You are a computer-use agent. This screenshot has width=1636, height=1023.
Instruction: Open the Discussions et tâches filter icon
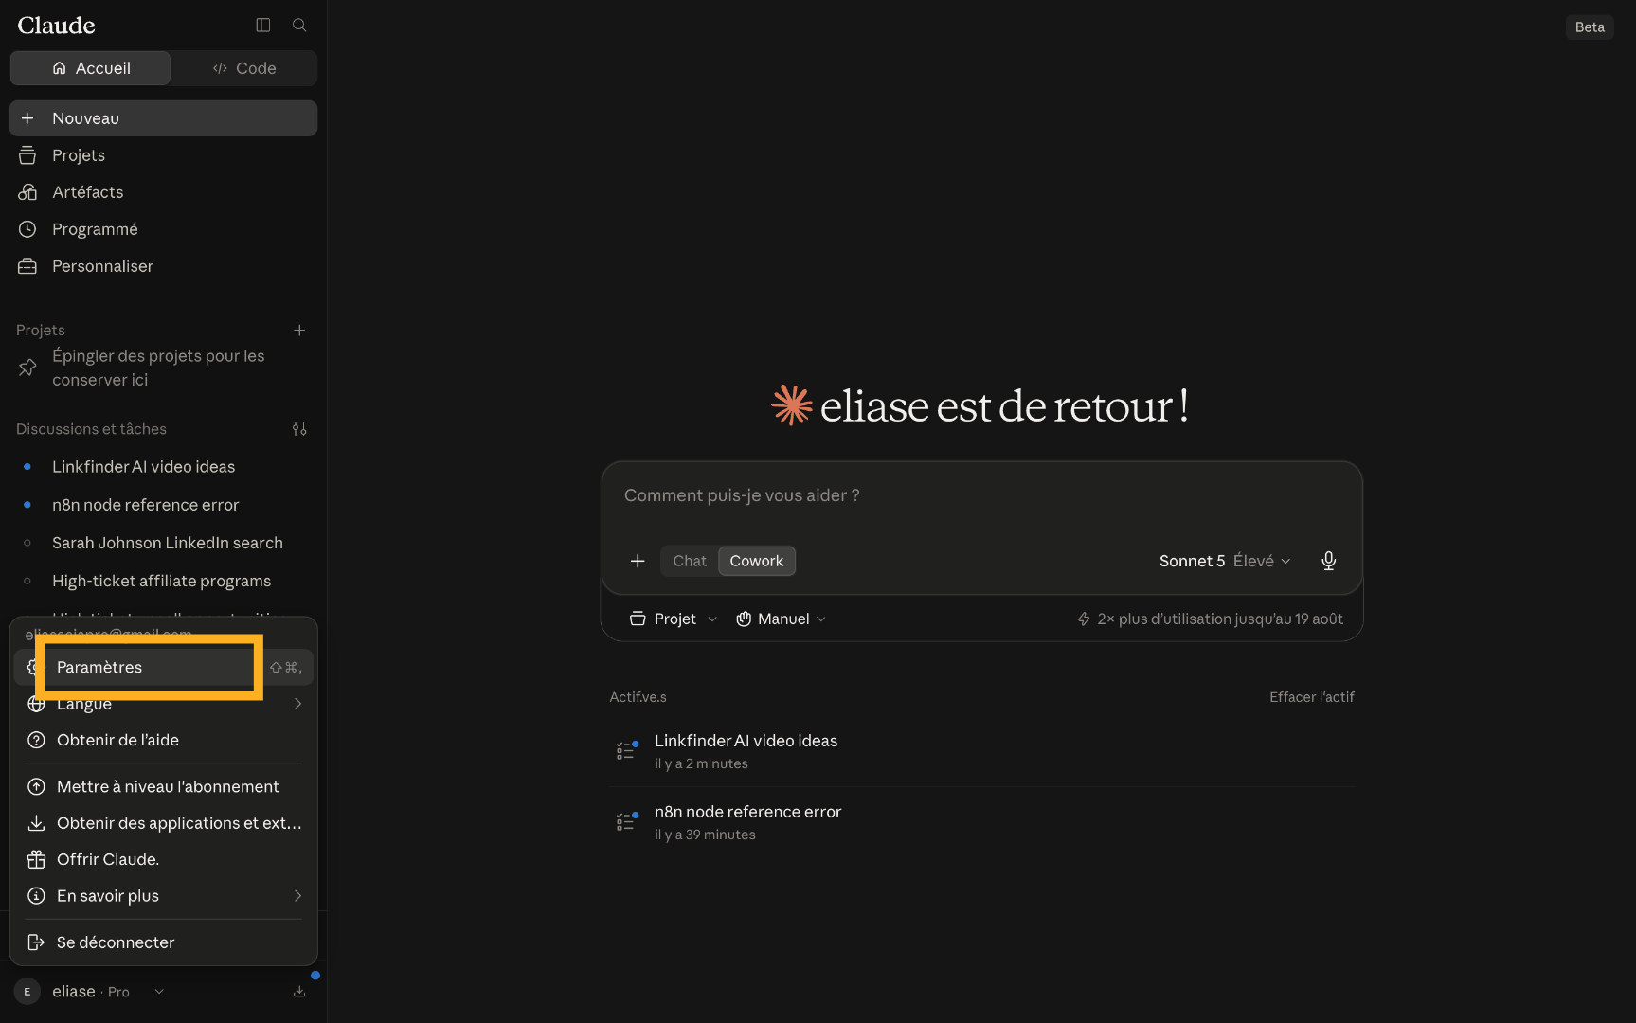[299, 429]
